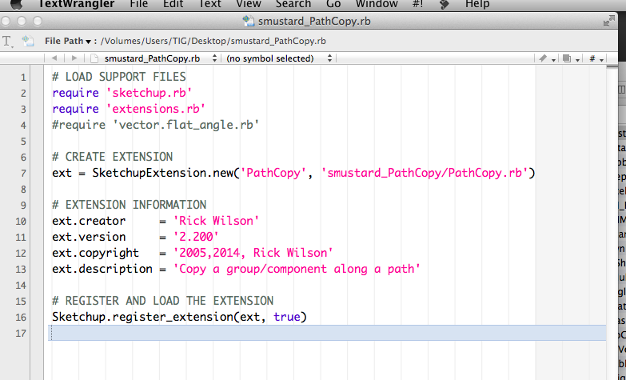The image size is (626, 380).
Task: Open the Search menu
Action: click(x=293, y=4)
